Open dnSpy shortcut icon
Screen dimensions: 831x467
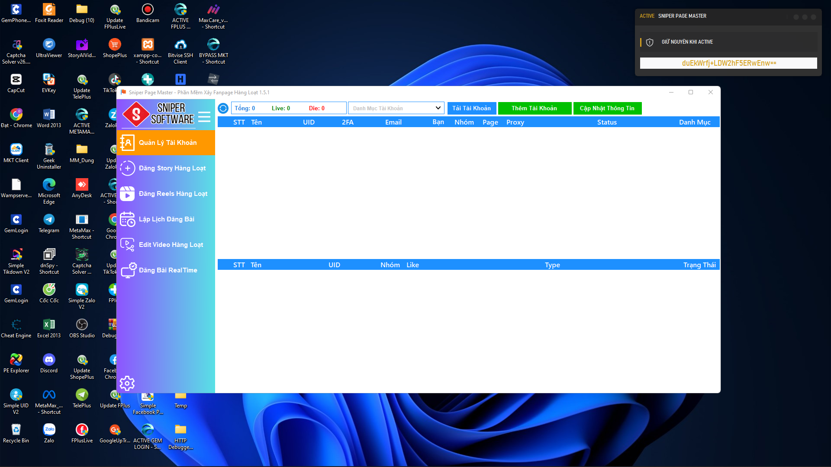point(49,262)
